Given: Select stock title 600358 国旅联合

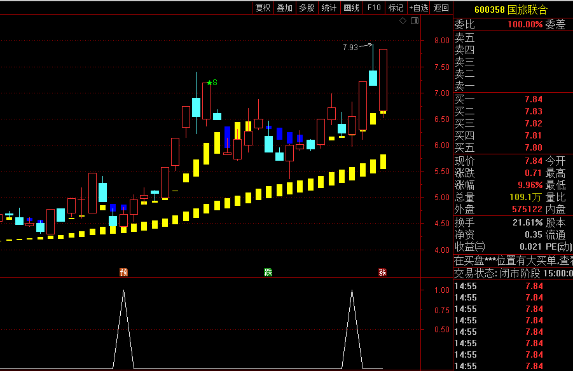Looking at the screenshot, I should (511, 10).
